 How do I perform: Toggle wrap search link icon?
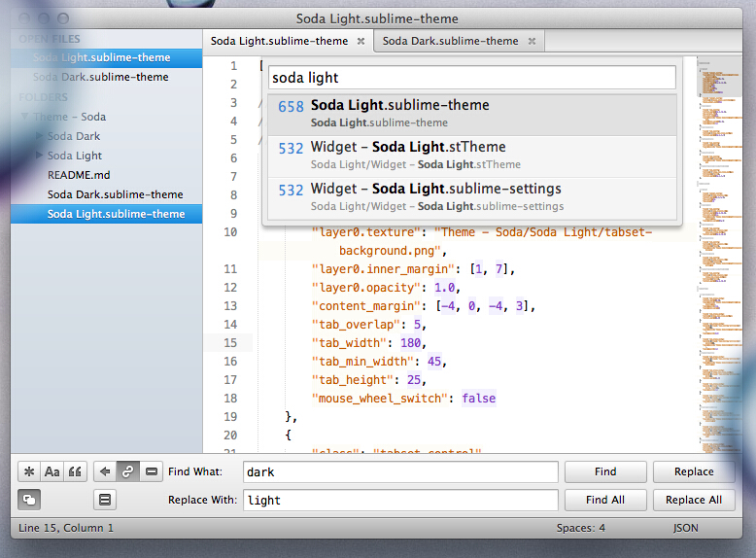[127, 471]
